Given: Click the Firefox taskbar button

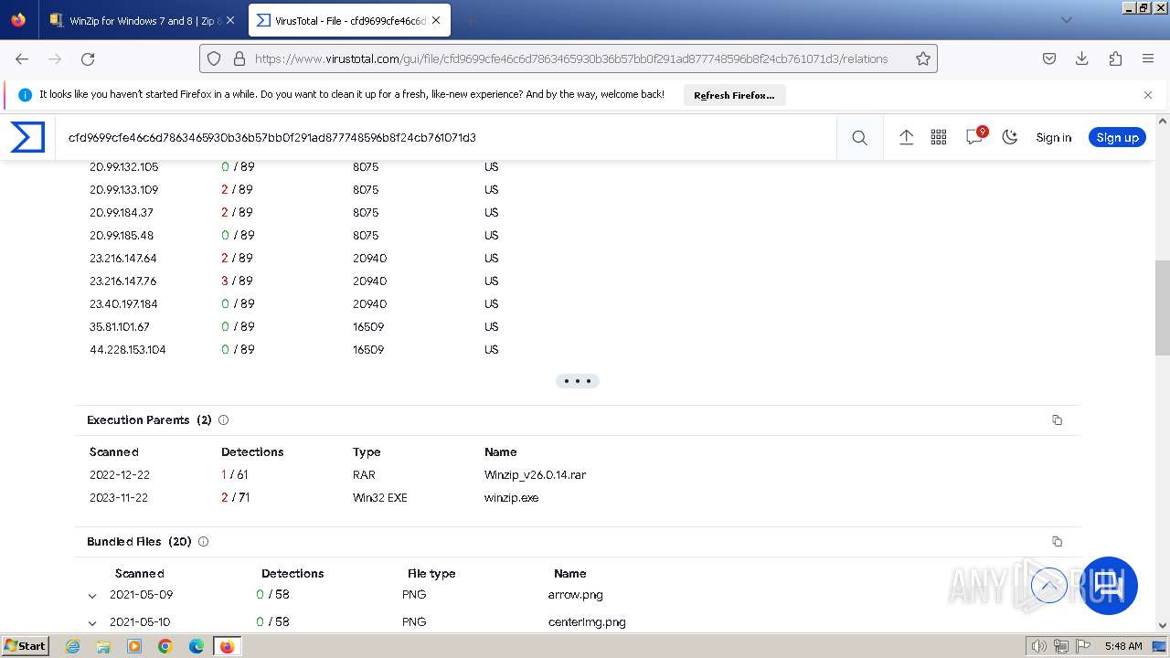Looking at the screenshot, I should [x=227, y=646].
